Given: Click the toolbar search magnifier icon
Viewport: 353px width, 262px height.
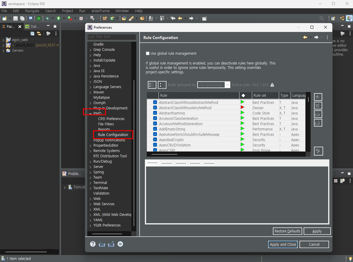Looking at the screenshot, I should [322, 18].
